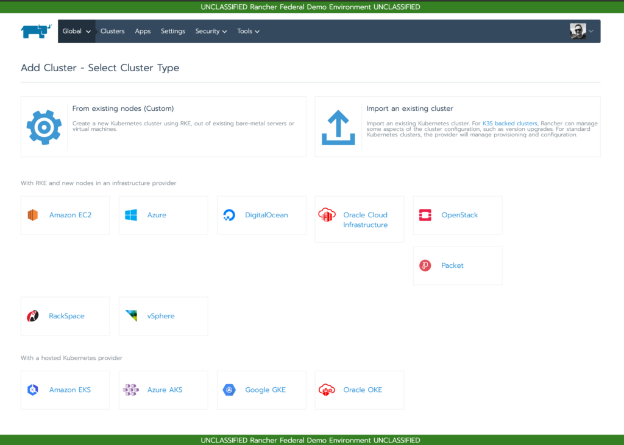Click the Google GKE blue hexagon icon
Image resolution: width=624 pixels, height=445 pixels.
tap(229, 390)
